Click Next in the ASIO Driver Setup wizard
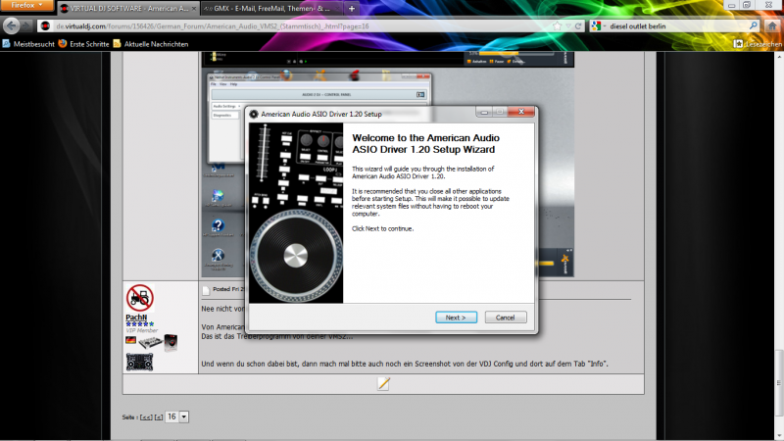784x441 pixels. pyautogui.click(x=456, y=318)
